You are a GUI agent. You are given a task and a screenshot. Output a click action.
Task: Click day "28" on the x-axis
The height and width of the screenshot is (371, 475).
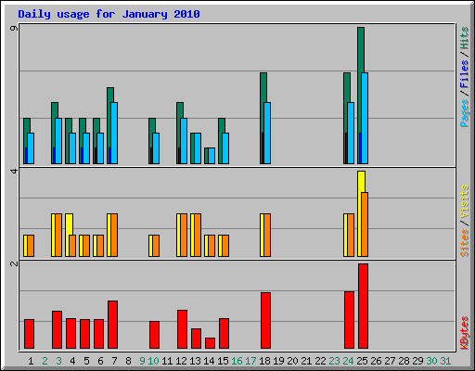404,361
